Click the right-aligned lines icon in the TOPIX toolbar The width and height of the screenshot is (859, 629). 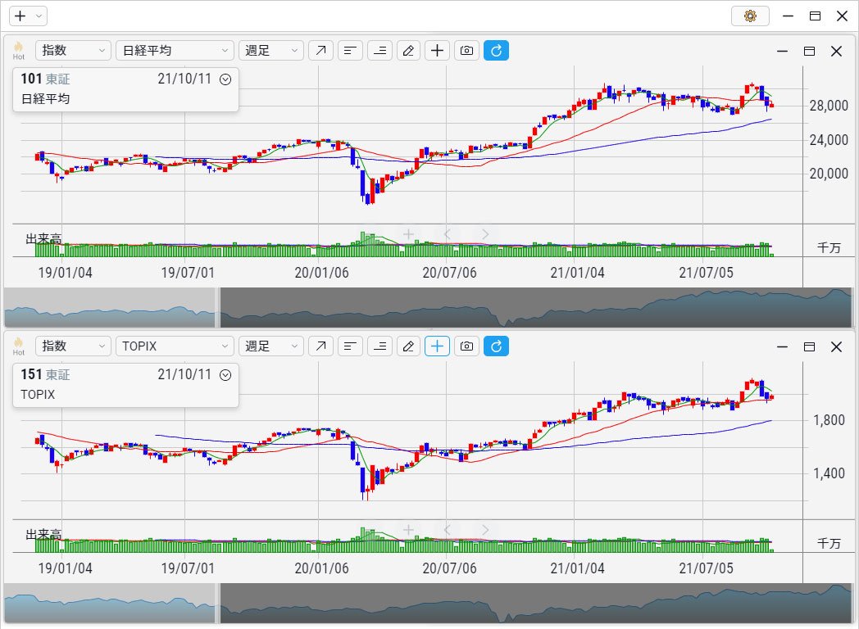(380, 346)
